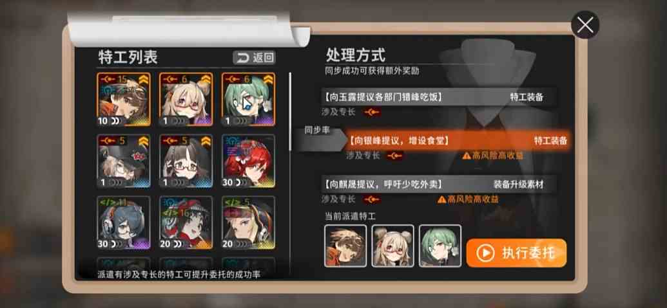This screenshot has height=308, width=667.
Task: Click the 返回 back button
Action: (x=255, y=58)
